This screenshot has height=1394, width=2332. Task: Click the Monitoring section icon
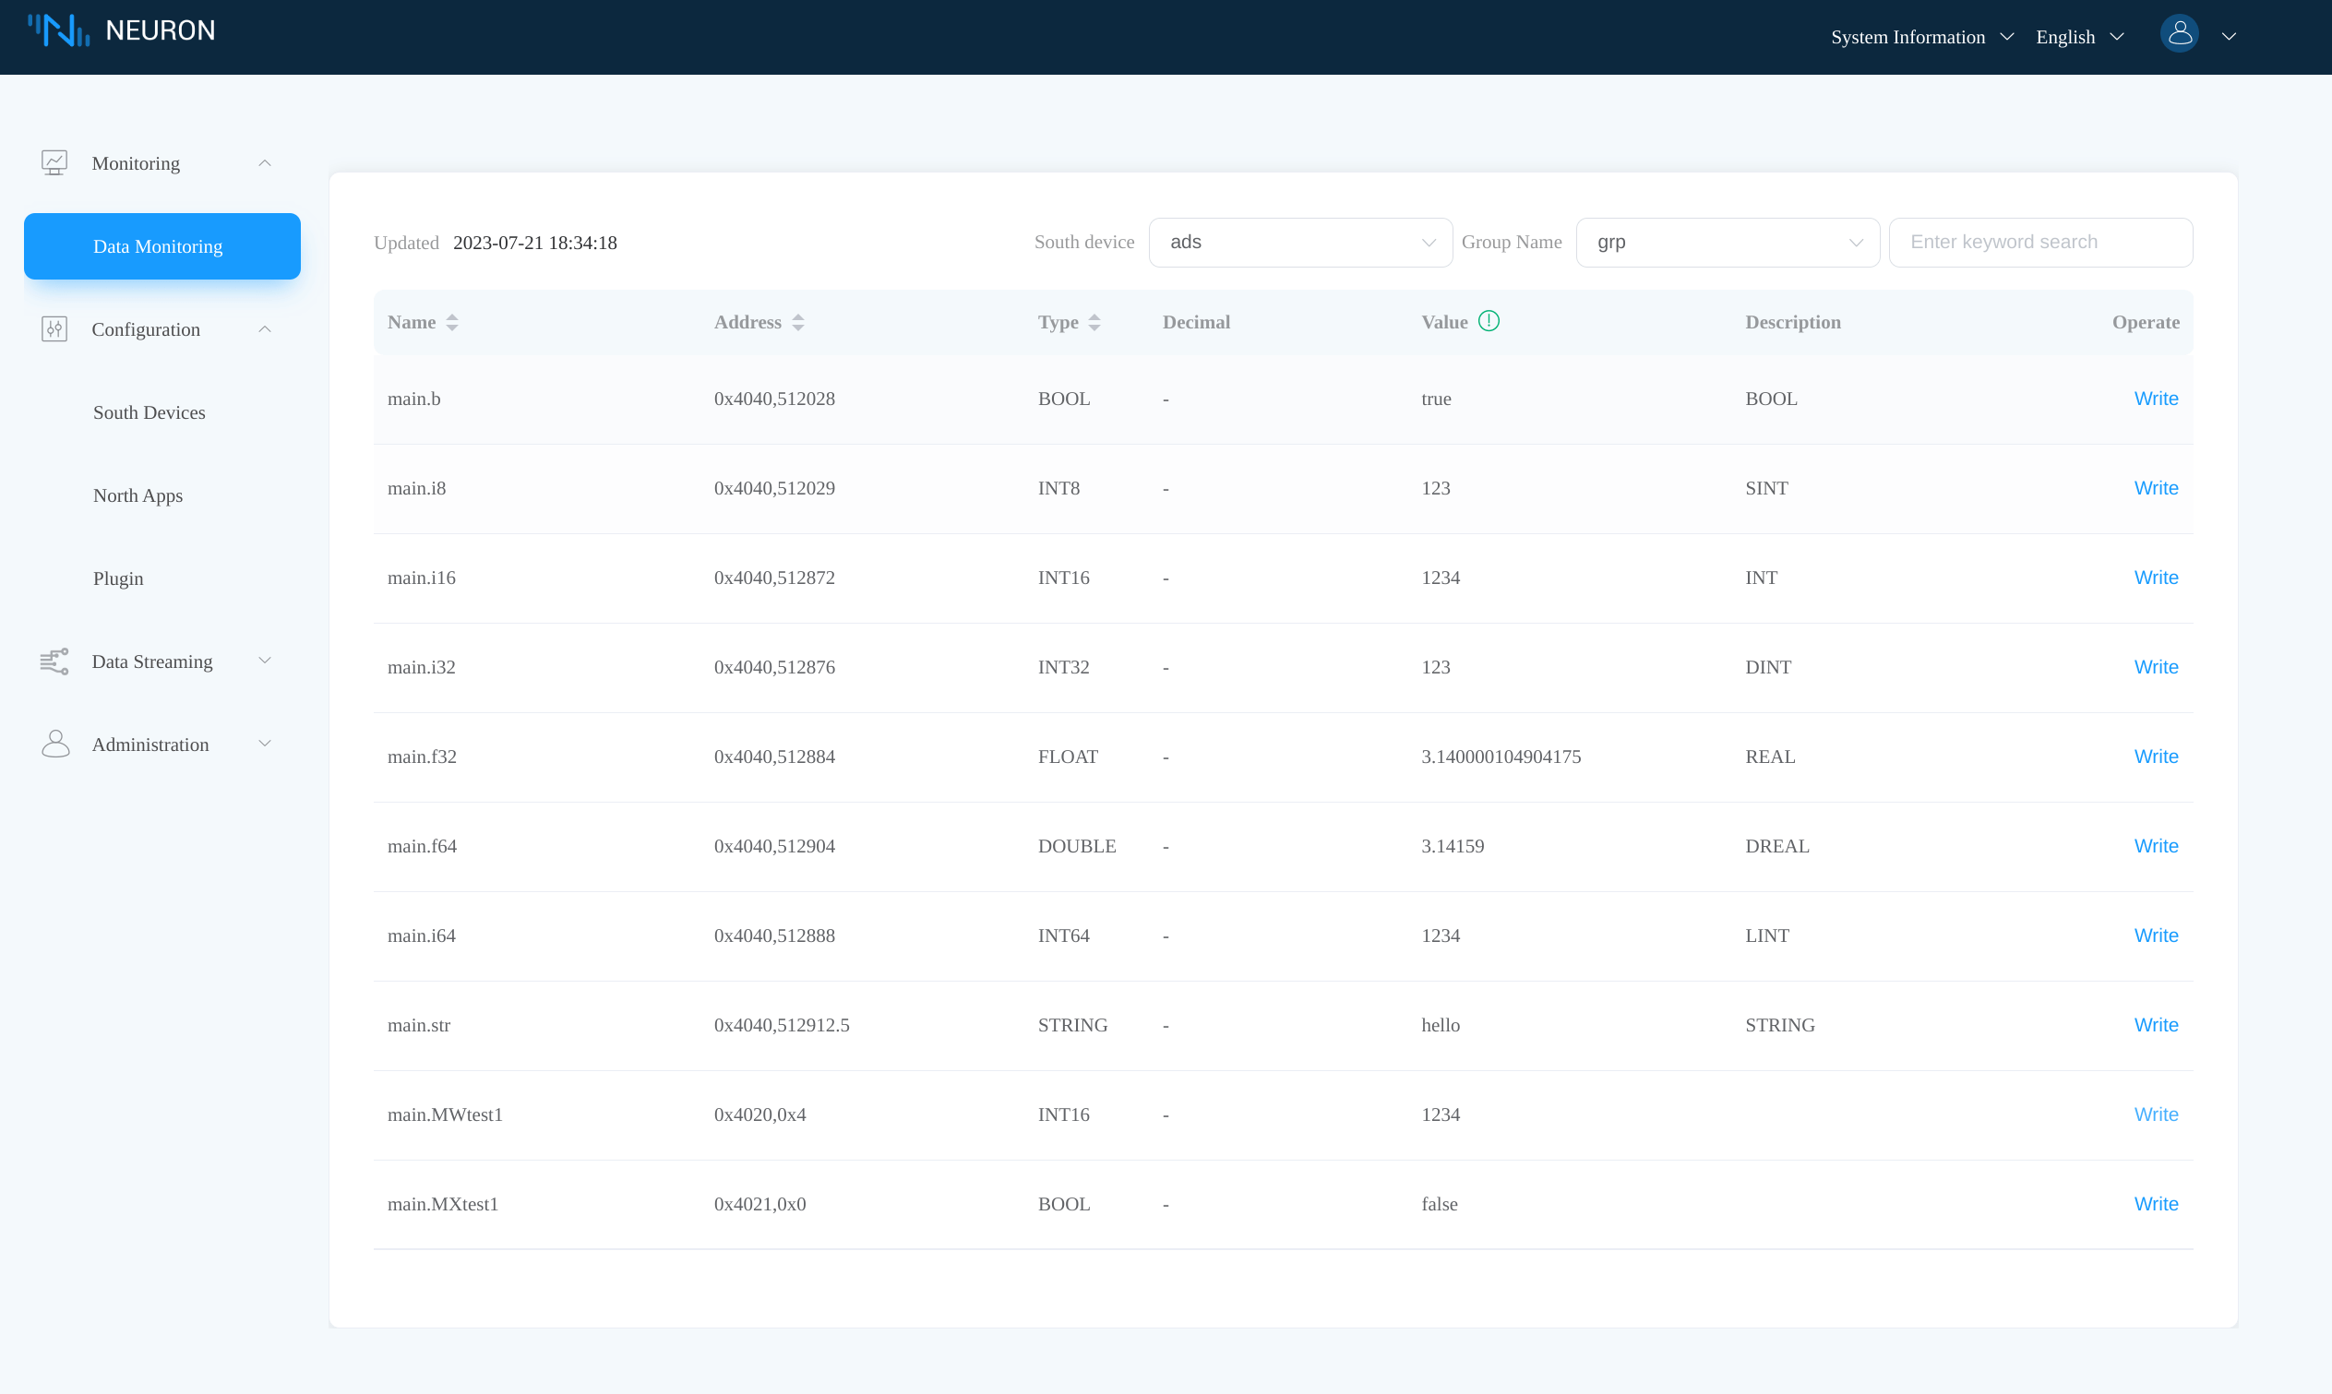pos(54,162)
